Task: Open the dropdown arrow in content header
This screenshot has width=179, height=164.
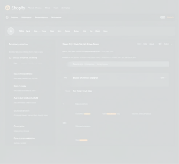Action: pos(171,44)
